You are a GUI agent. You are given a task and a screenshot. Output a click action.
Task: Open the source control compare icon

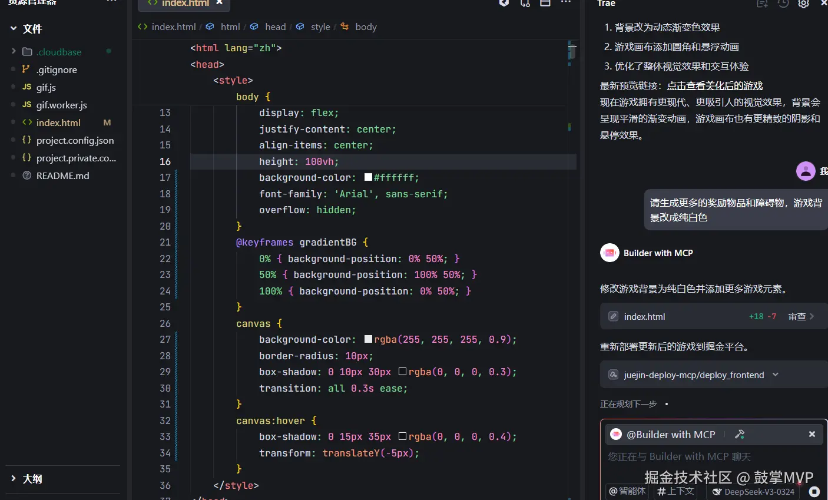pyautogui.click(x=525, y=2)
